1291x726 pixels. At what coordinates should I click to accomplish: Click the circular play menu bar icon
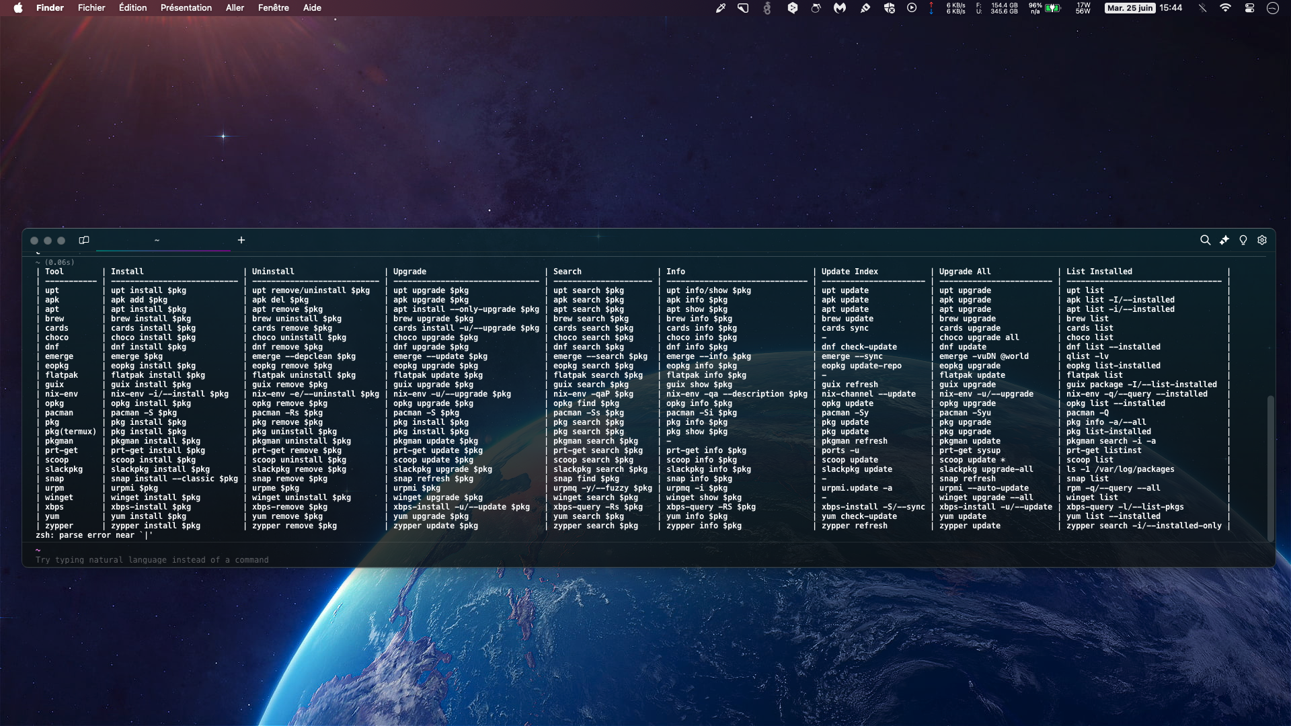[x=912, y=8]
